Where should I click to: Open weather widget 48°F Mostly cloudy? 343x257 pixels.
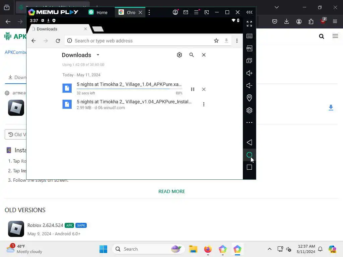24,249
